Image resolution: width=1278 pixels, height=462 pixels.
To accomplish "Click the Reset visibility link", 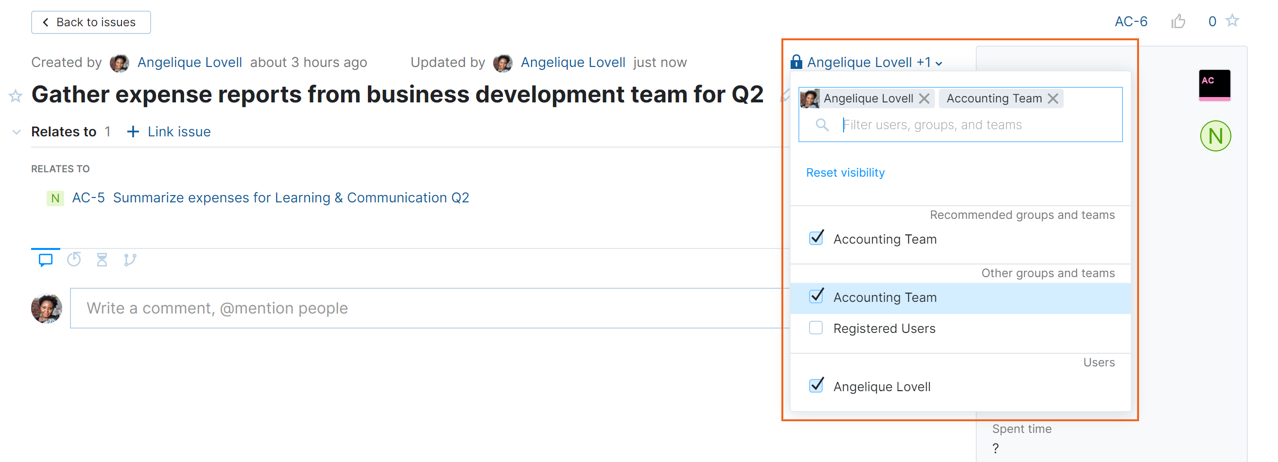I will 845,172.
